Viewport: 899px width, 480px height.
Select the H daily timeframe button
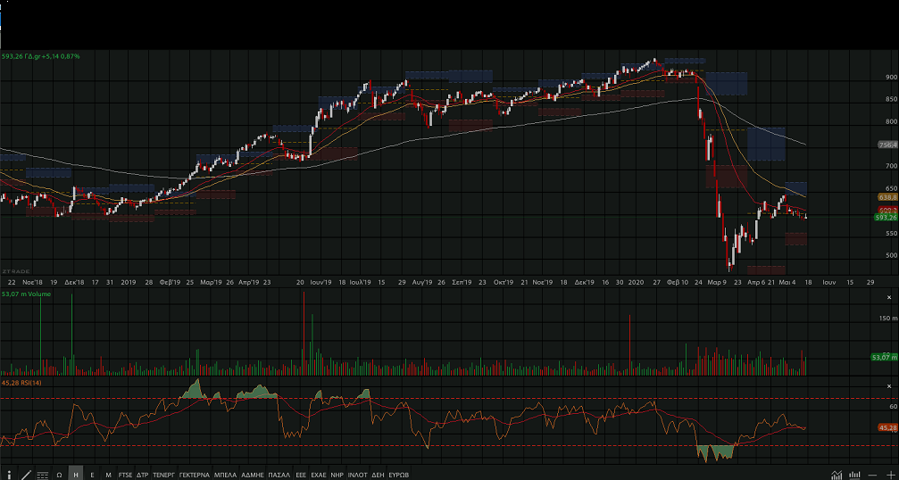coord(76,475)
